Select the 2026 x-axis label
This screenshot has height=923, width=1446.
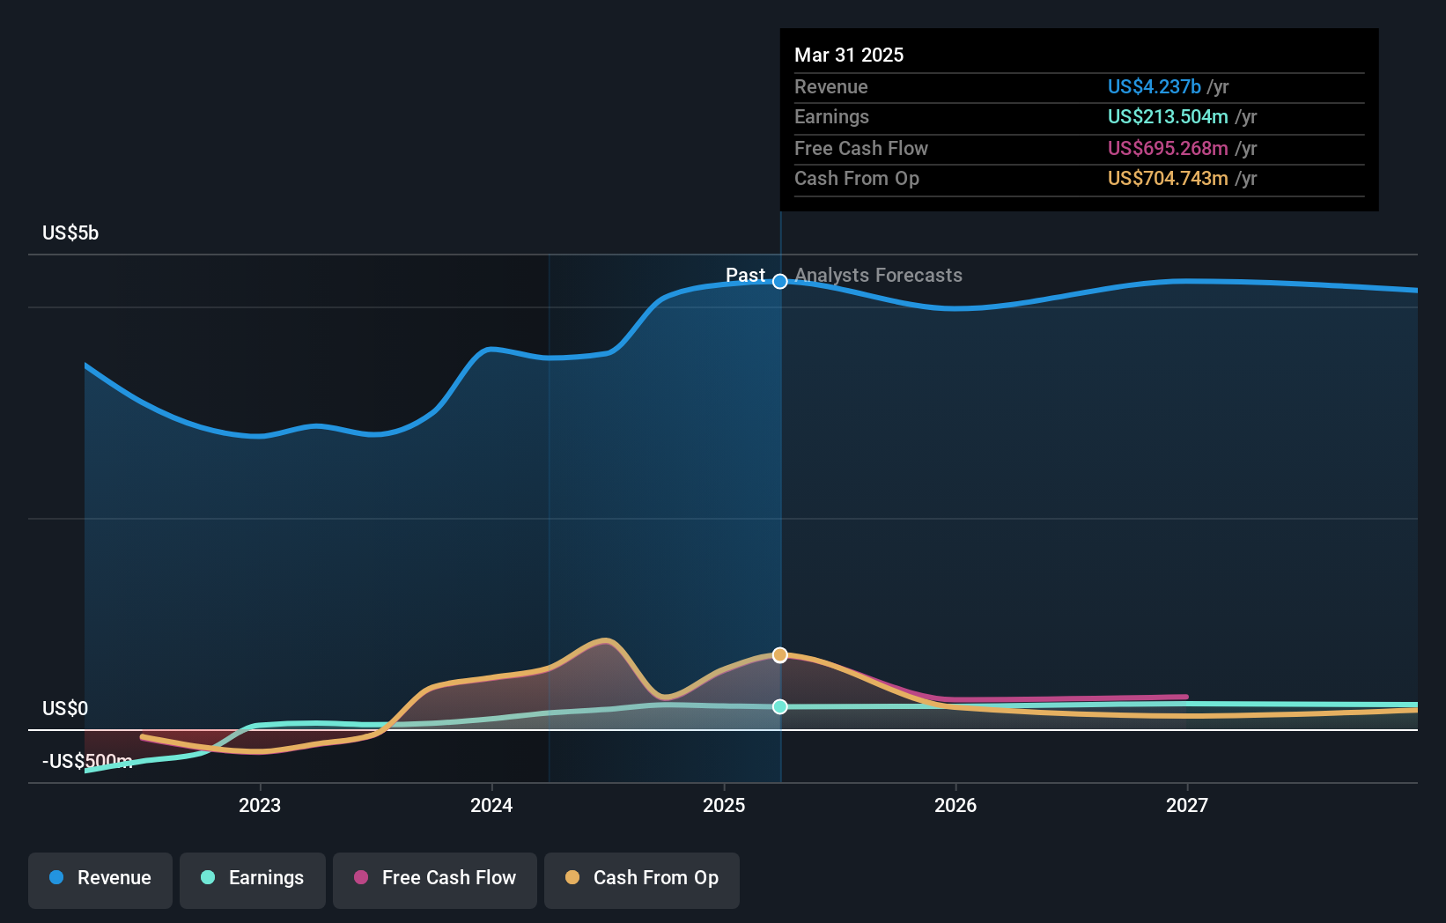coord(955,806)
